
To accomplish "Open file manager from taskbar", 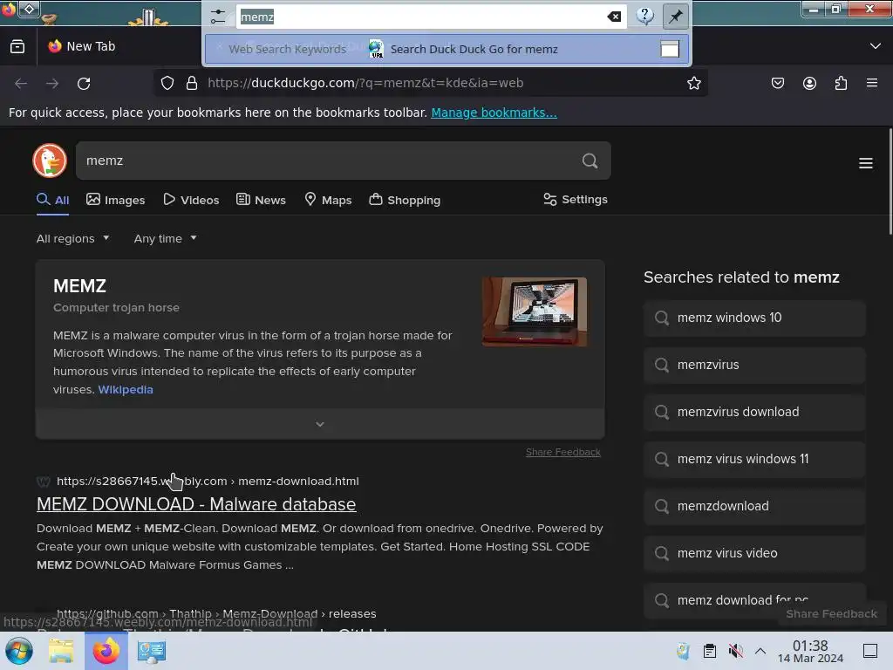I will tap(61, 651).
